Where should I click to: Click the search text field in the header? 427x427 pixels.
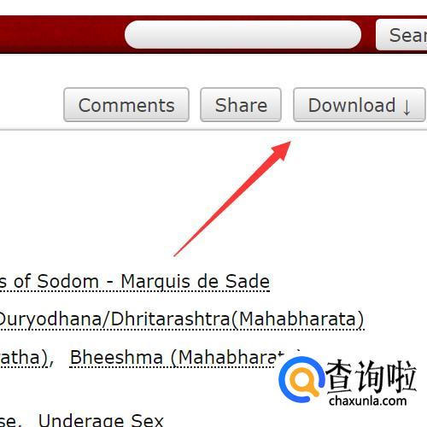(x=243, y=34)
